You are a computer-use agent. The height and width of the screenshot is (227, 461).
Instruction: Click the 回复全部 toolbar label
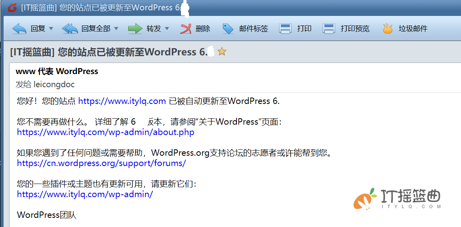(96, 29)
